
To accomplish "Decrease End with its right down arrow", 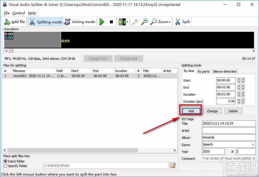I will 243,89.
